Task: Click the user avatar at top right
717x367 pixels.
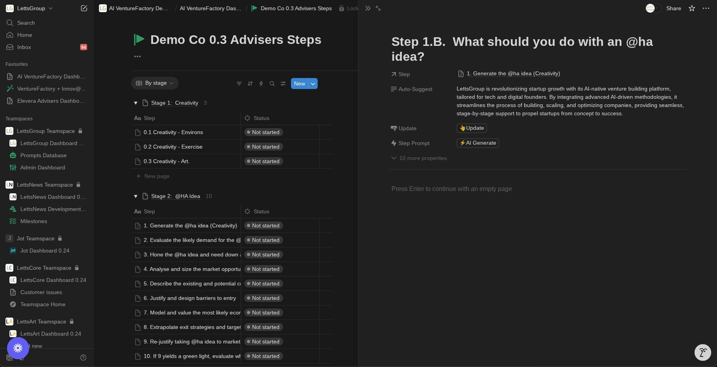Action: (650, 8)
